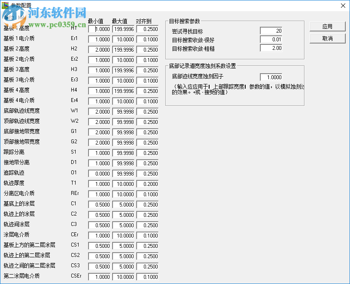
Task: Click the C1 基底上的涂层 maximum field
Action: click(x=124, y=204)
